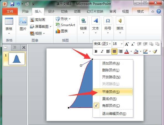Open the 媒体 media group button
164x125 pixels.
[x=120, y=25]
